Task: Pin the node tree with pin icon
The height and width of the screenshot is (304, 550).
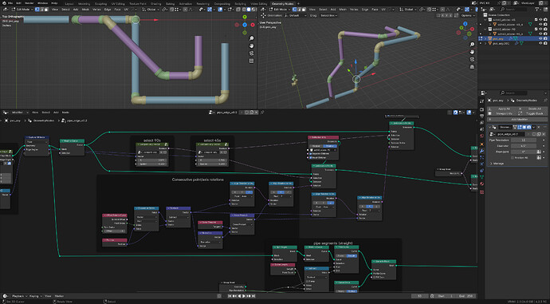Action: [262, 113]
